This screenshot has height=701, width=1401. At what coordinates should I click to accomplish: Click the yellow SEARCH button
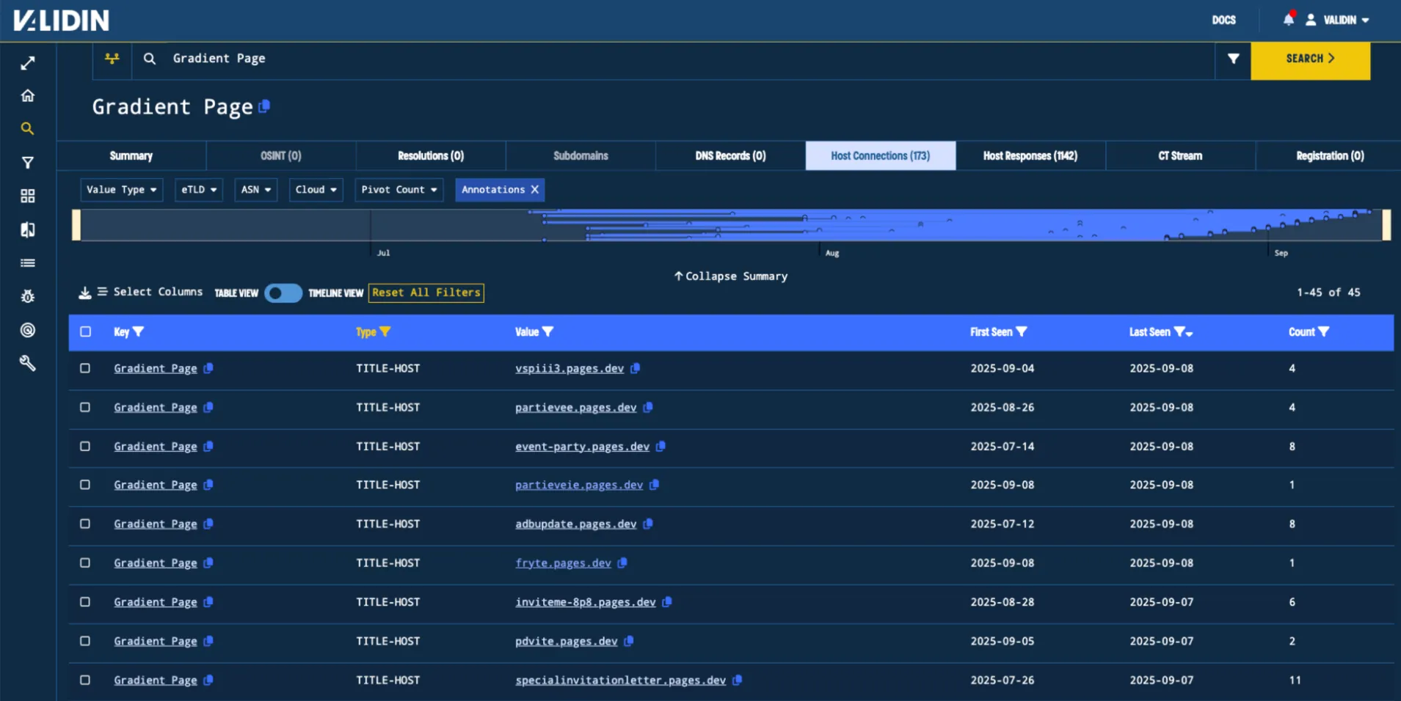coord(1311,60)
